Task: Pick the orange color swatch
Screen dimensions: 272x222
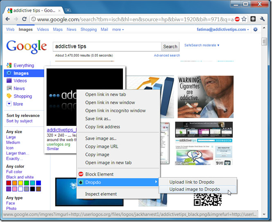Action: (x=15, y=183)
